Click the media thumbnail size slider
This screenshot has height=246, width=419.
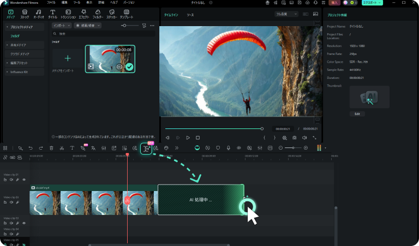[130, 26]
